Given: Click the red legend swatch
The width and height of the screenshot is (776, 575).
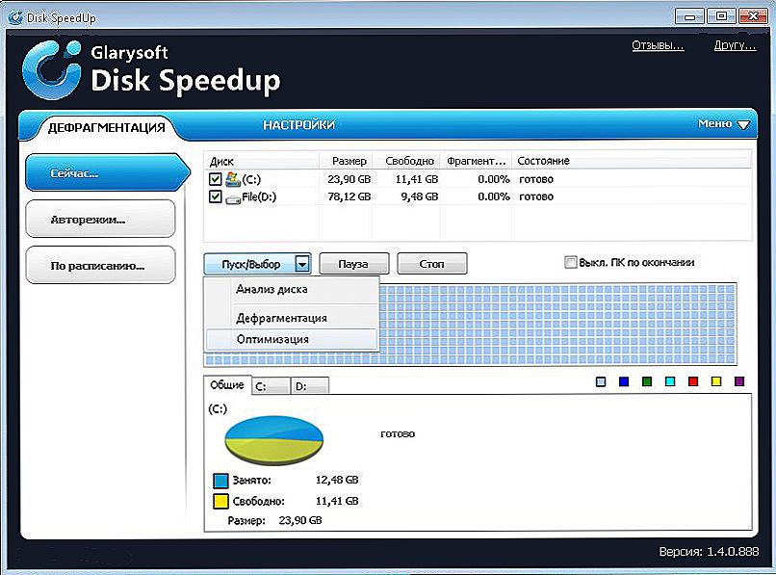Looking at the screenshot, I should (693, 381).
